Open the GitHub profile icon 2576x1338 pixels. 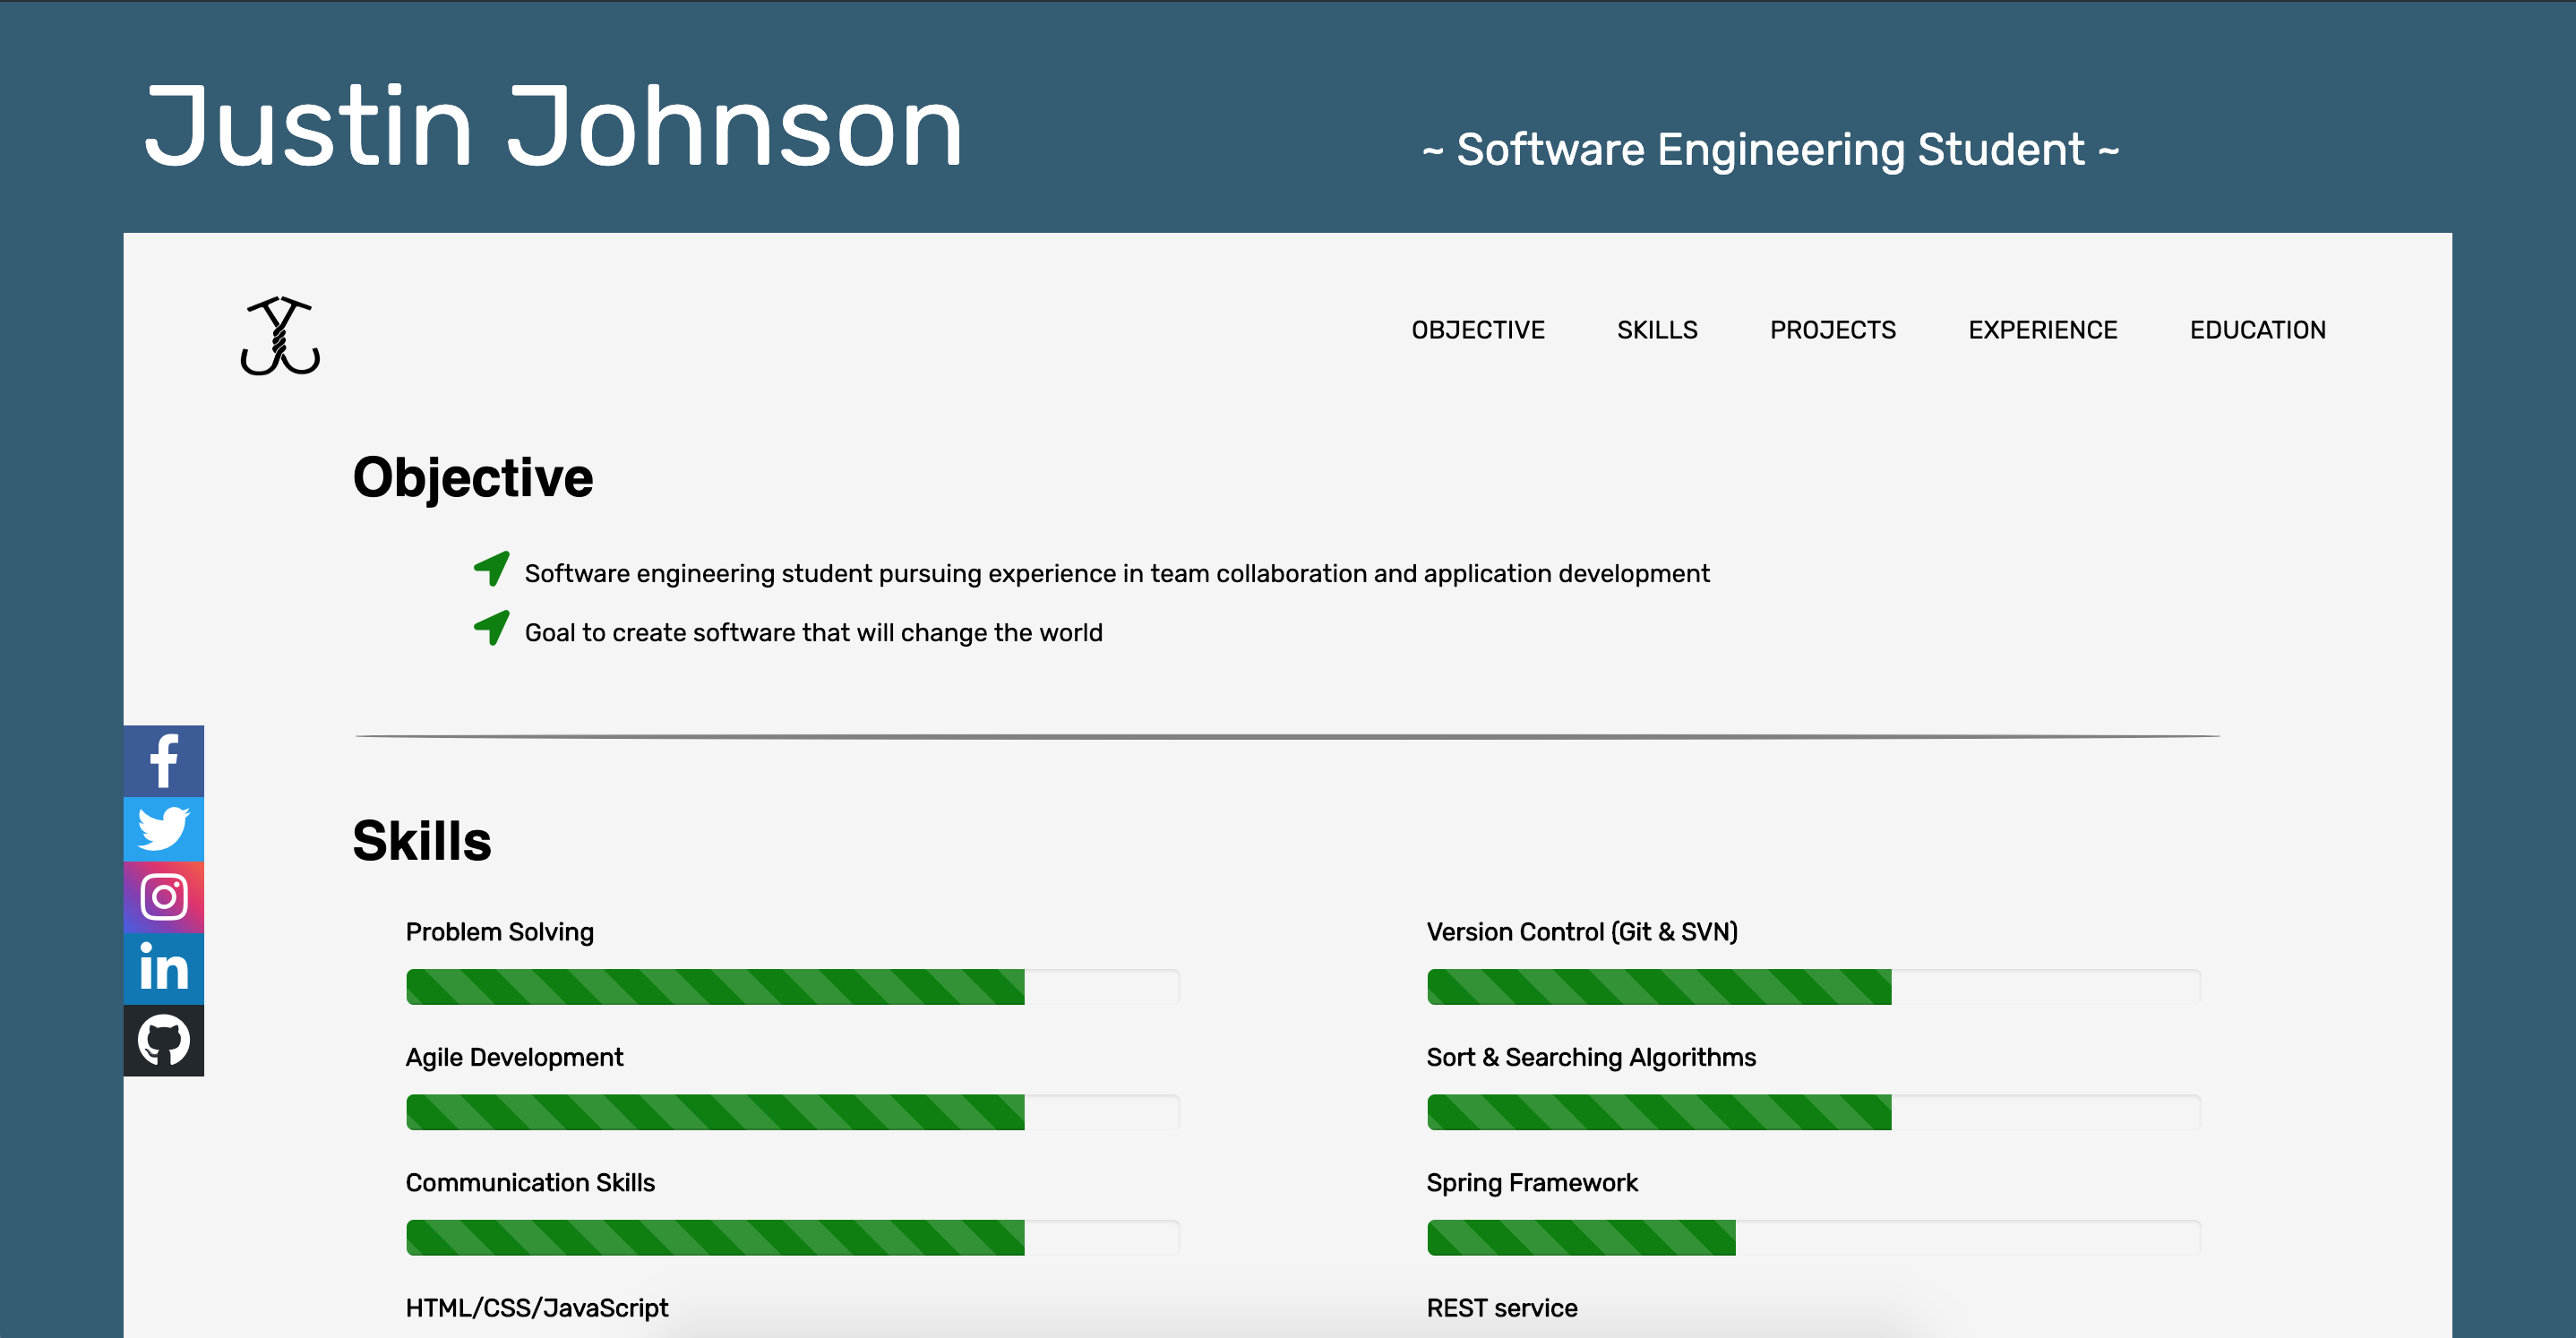[x=163, y=1040]
